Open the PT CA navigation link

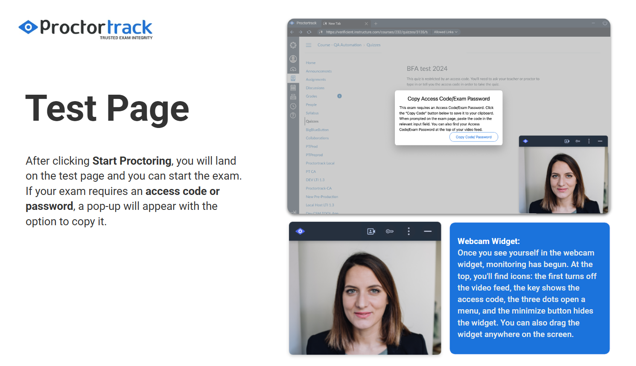coord(311,171)
